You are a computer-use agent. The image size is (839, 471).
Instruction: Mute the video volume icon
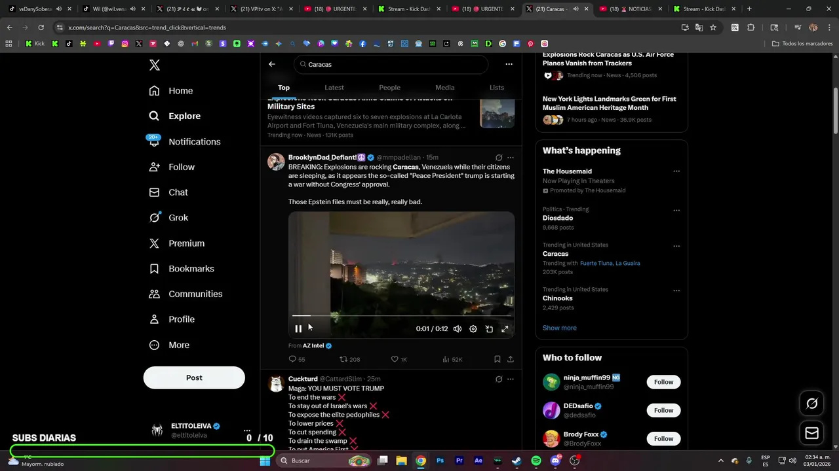[458, 329]
